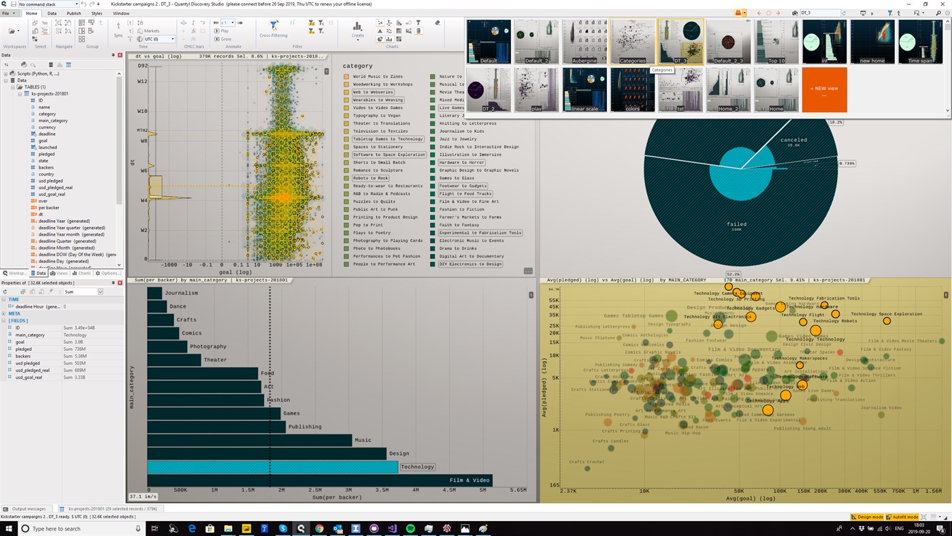952x536 pixels.
Task: Open the Options panel icon below the data tree
Action: point(107,273)
